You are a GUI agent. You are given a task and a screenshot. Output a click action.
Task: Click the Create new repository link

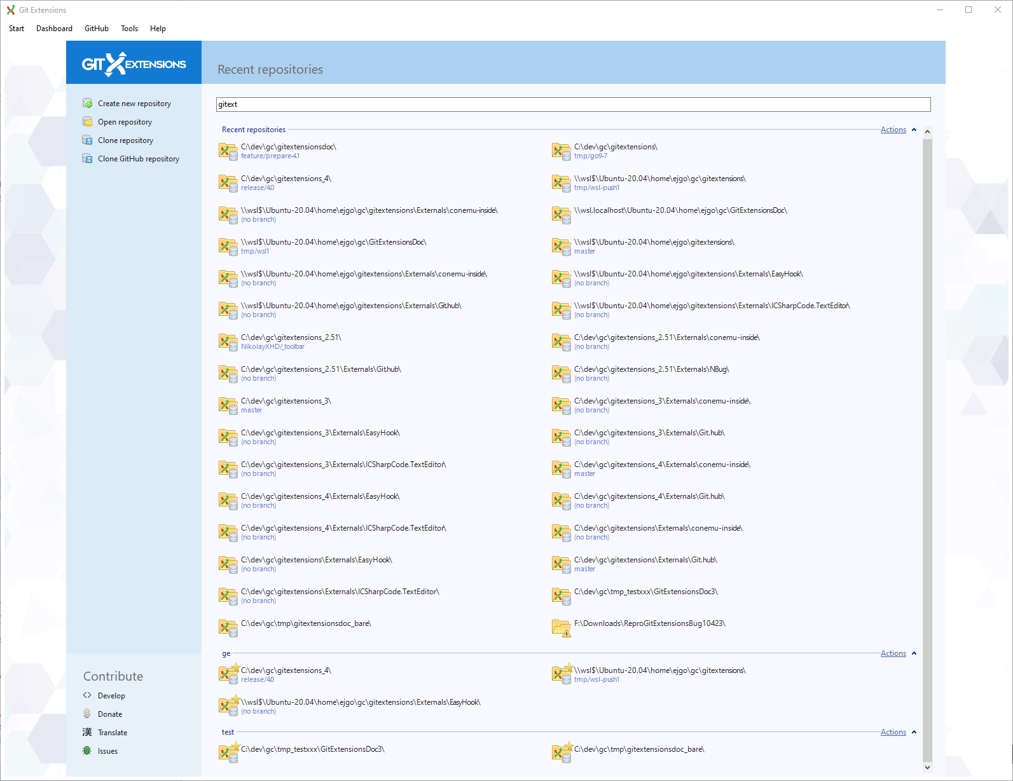[134, 104]
